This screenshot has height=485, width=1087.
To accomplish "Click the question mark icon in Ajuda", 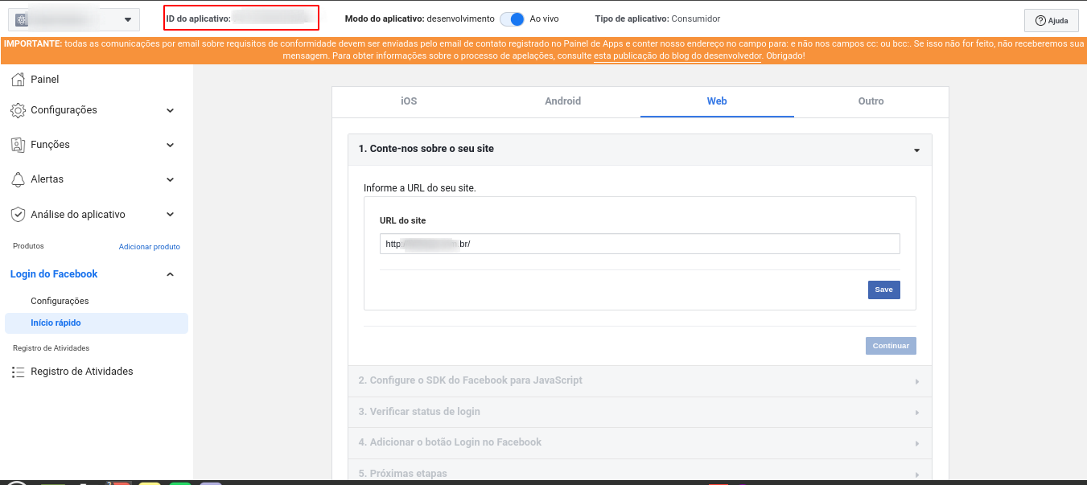I will (x=1040, y=20).
